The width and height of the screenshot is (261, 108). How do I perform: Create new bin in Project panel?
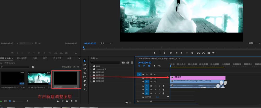click(x=67, y=101)
